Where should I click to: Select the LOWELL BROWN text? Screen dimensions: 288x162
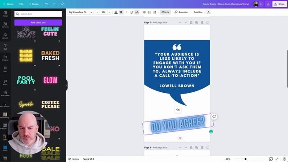pyautogui.click(x=177, y=86)
